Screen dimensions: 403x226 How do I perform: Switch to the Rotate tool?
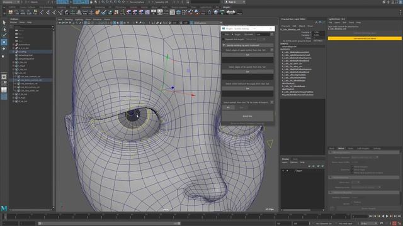4,49
